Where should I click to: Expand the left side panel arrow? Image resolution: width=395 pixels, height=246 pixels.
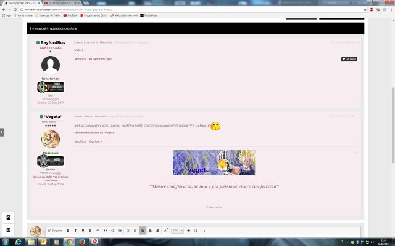[2, 132]
